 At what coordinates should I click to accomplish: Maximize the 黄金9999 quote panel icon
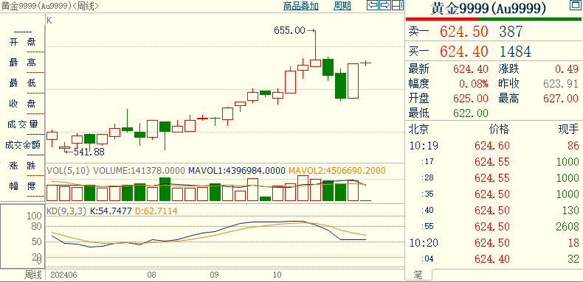(574, 5)
